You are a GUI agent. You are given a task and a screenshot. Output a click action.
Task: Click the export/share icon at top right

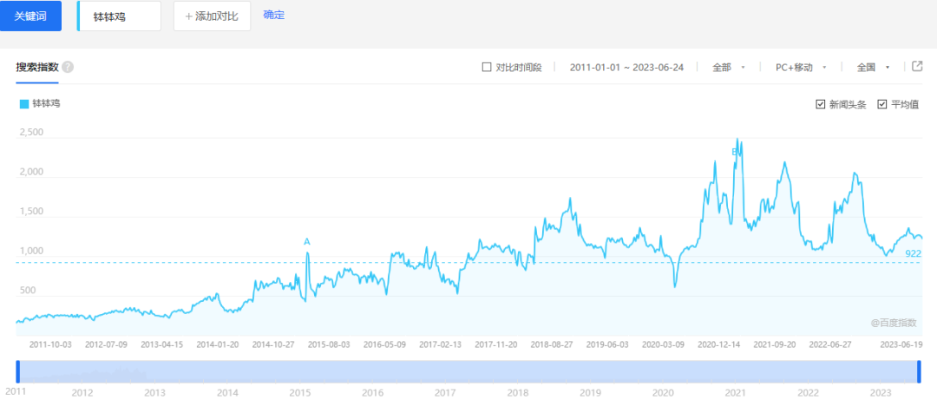pyautogui.click(x=918, y=67)
